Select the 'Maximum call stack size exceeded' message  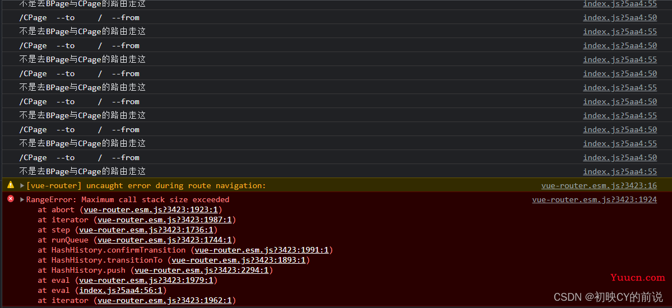click(x=155, y=199)
